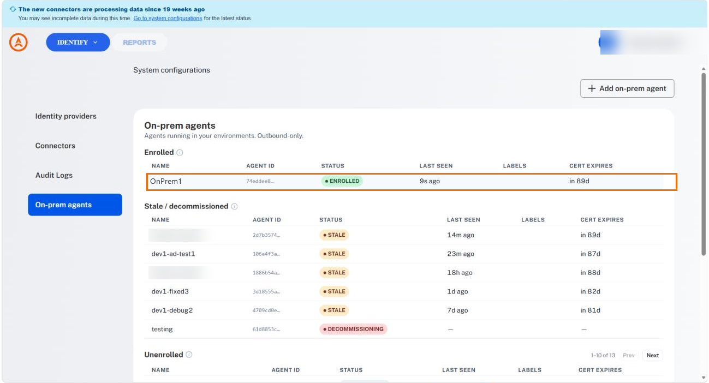Open Audit Logs in sidebar
709x383 pixels.
54,175
